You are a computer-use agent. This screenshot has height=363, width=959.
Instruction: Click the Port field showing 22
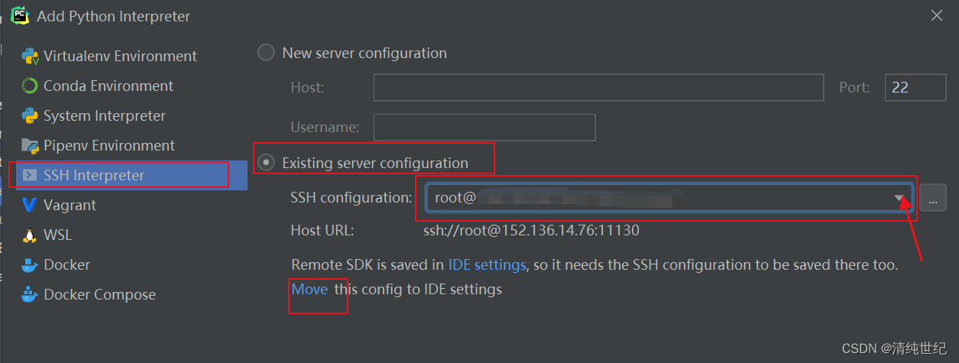pos(915,88)
